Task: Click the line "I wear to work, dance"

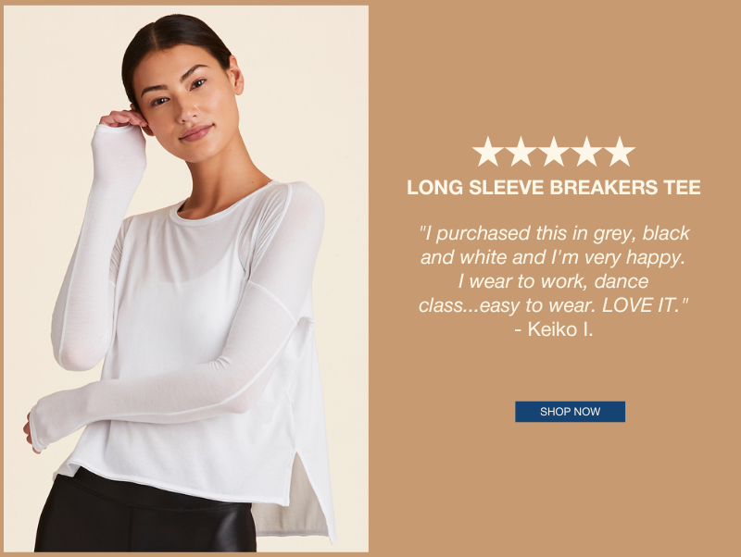Action: click(x=553, y=281)
